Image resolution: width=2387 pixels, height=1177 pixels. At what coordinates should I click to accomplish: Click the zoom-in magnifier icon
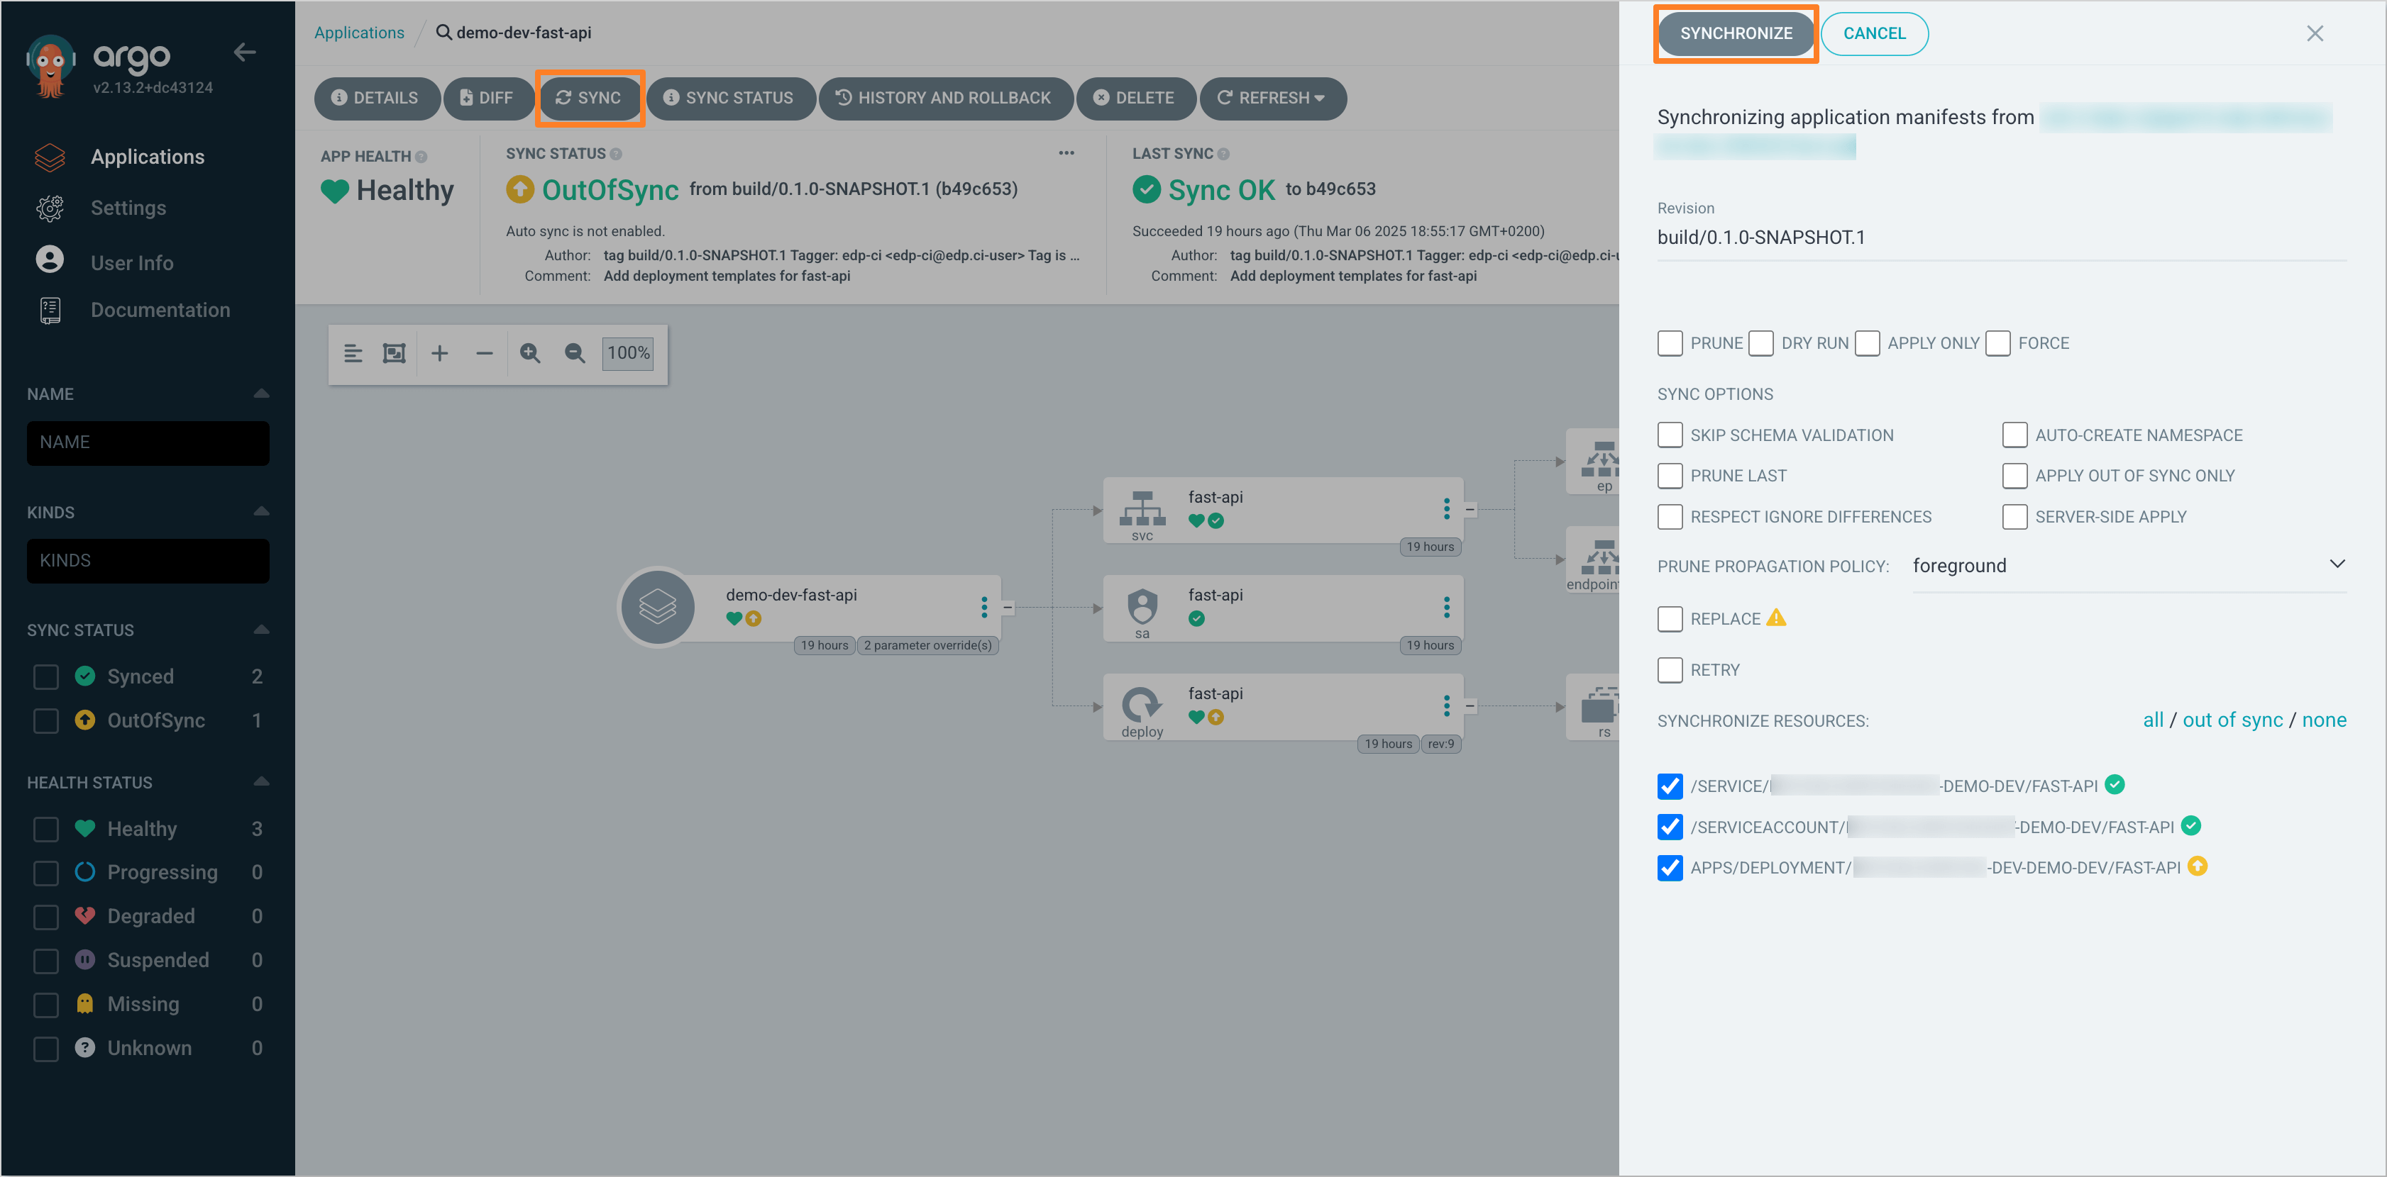click(531, 353)
